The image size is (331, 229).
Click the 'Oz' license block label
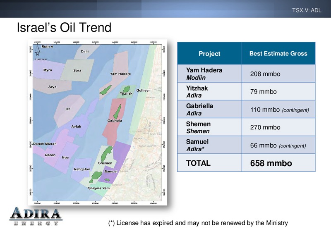pos(68,109)
